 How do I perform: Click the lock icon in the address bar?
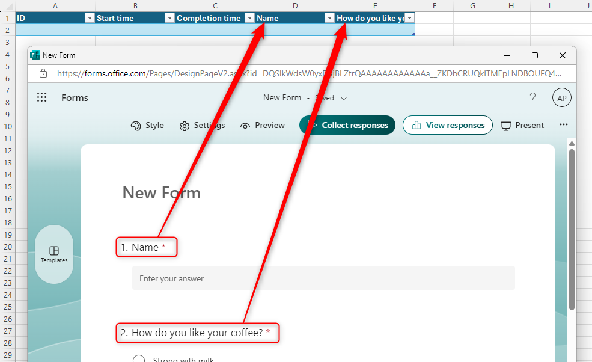coord(43,73)
